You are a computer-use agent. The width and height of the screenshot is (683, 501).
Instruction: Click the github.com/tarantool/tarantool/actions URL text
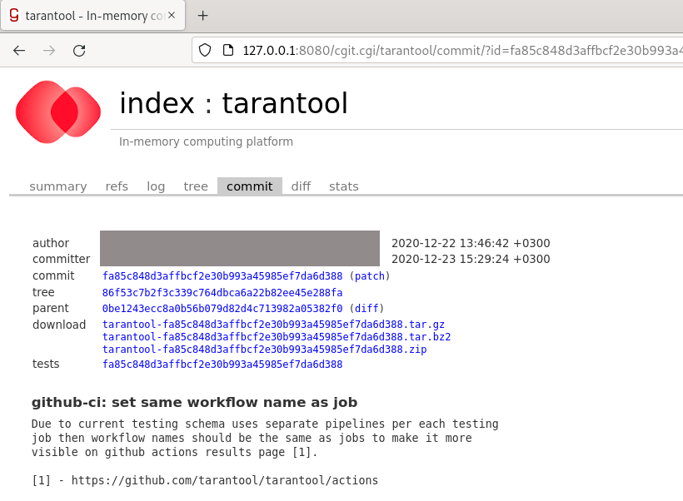click(225, 480)
